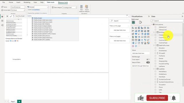Check the MaritalStatus field checkbox
This screenshot has height=103, width=184.
pos(155,72)
